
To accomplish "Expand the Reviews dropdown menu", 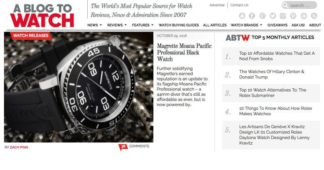I will [117, 25].
